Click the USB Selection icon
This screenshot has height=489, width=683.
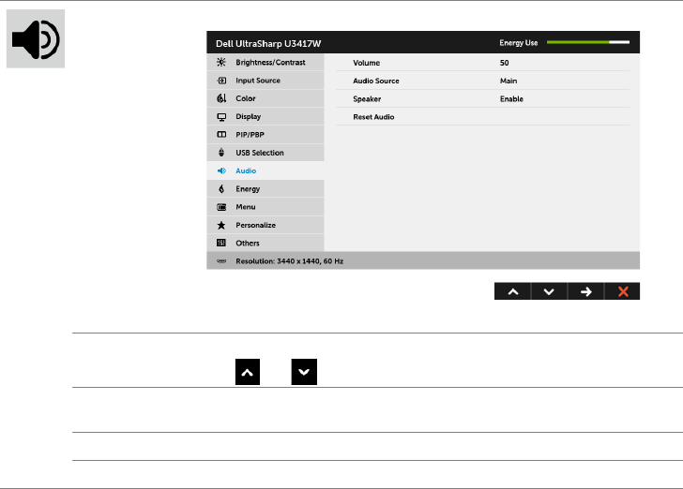(x=221, y=153)
